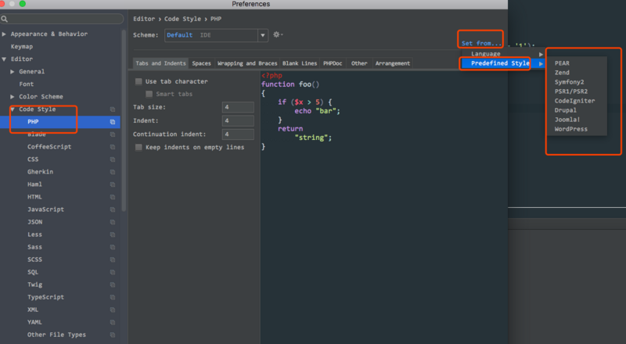
Task: Open the Language submenu arrow
Action: click(x=541, y=54)
